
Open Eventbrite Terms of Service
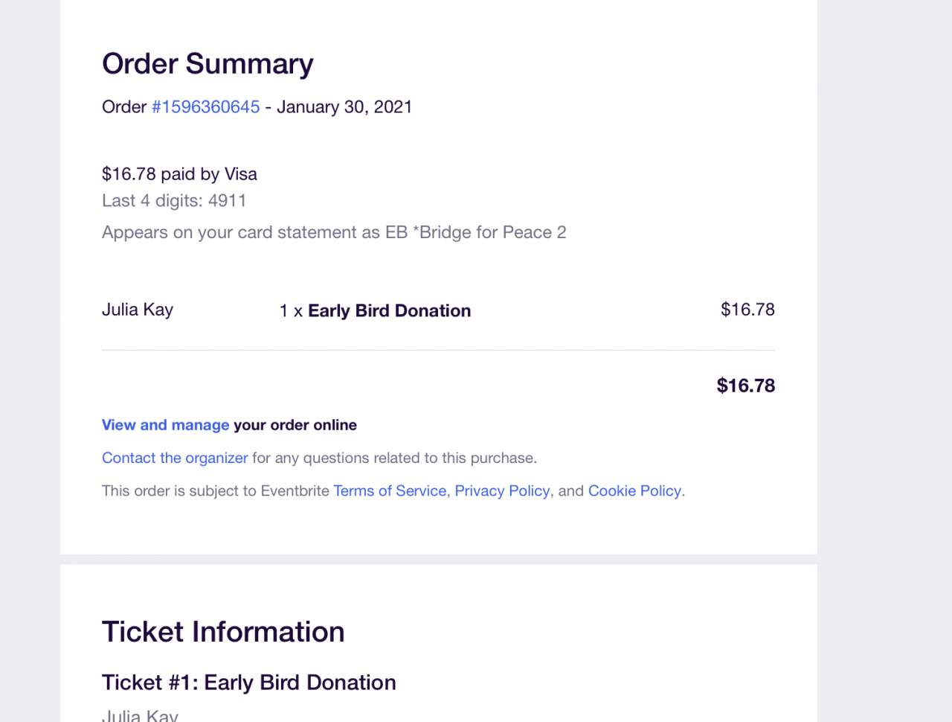390,491
